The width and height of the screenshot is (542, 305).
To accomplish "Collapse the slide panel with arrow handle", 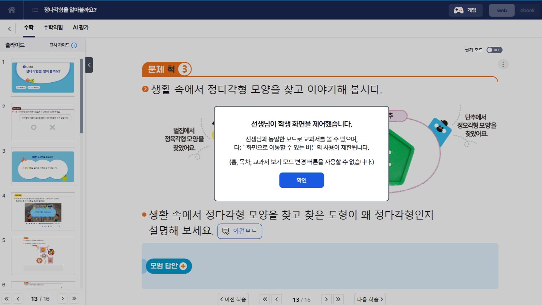I will click(89, 65).
